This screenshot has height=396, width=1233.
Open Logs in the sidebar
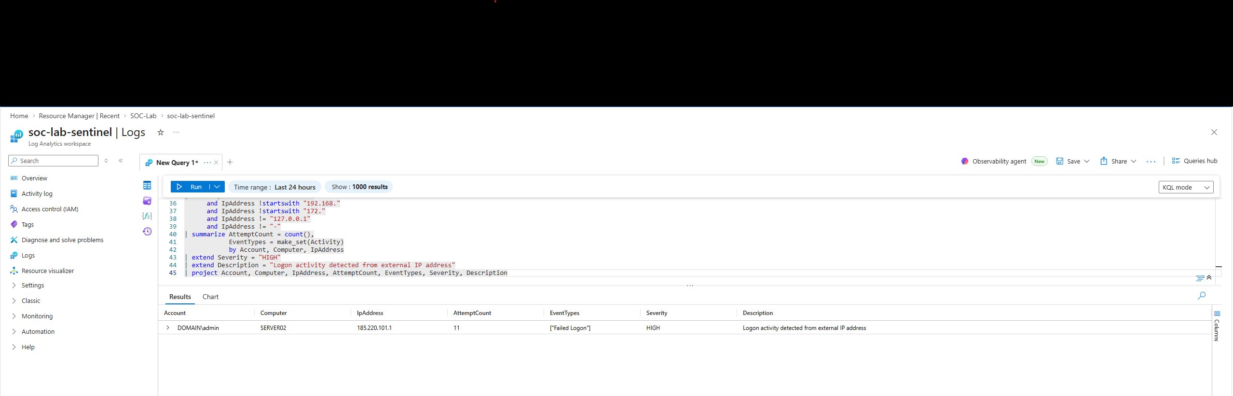[28, 256]
